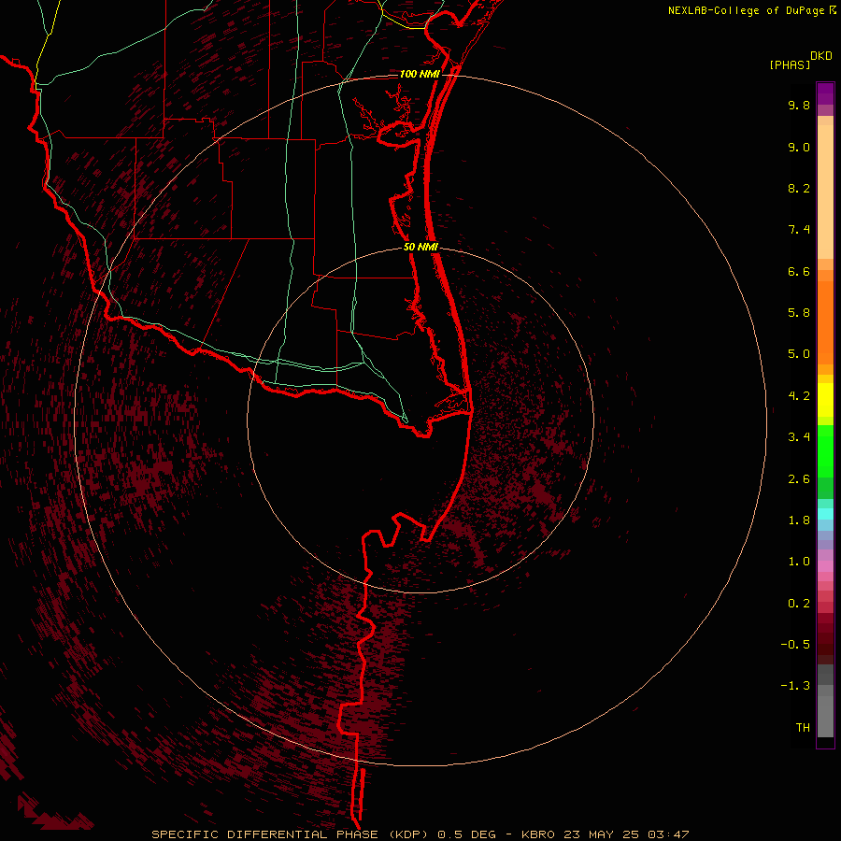The height and width of the screenshot is (841, 841).
Task: Click the 4.2 legend value
Action: 799,396
